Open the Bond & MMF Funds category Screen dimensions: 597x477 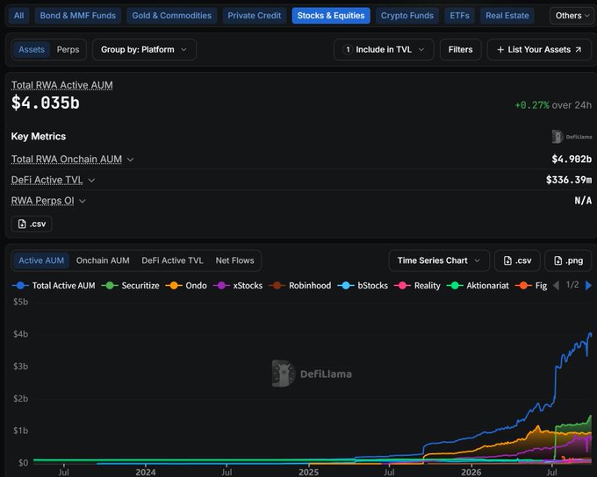pos(77,16)
